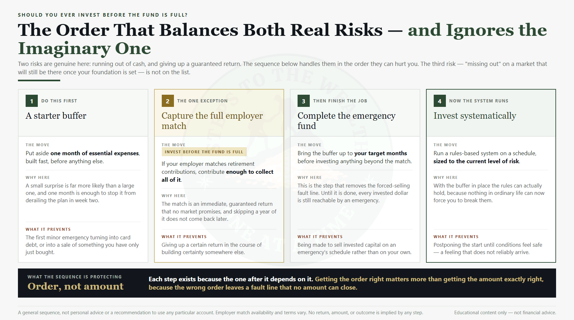Click the step 3 number badge
The width and height of the screenshot is (574, 320).
pos(304,101)
